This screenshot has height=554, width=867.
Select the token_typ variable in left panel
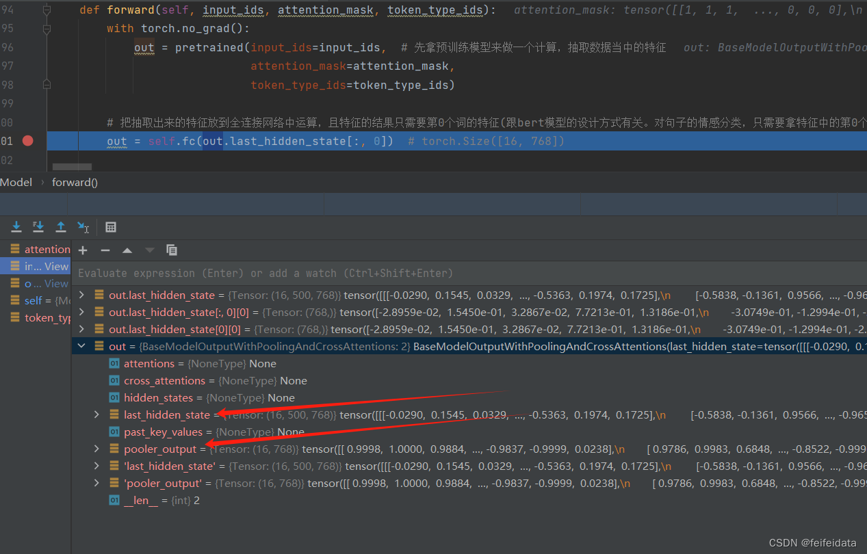(35, 317)
